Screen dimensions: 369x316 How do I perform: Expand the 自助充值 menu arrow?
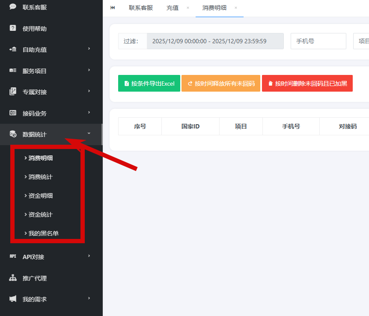pos(89,48)
